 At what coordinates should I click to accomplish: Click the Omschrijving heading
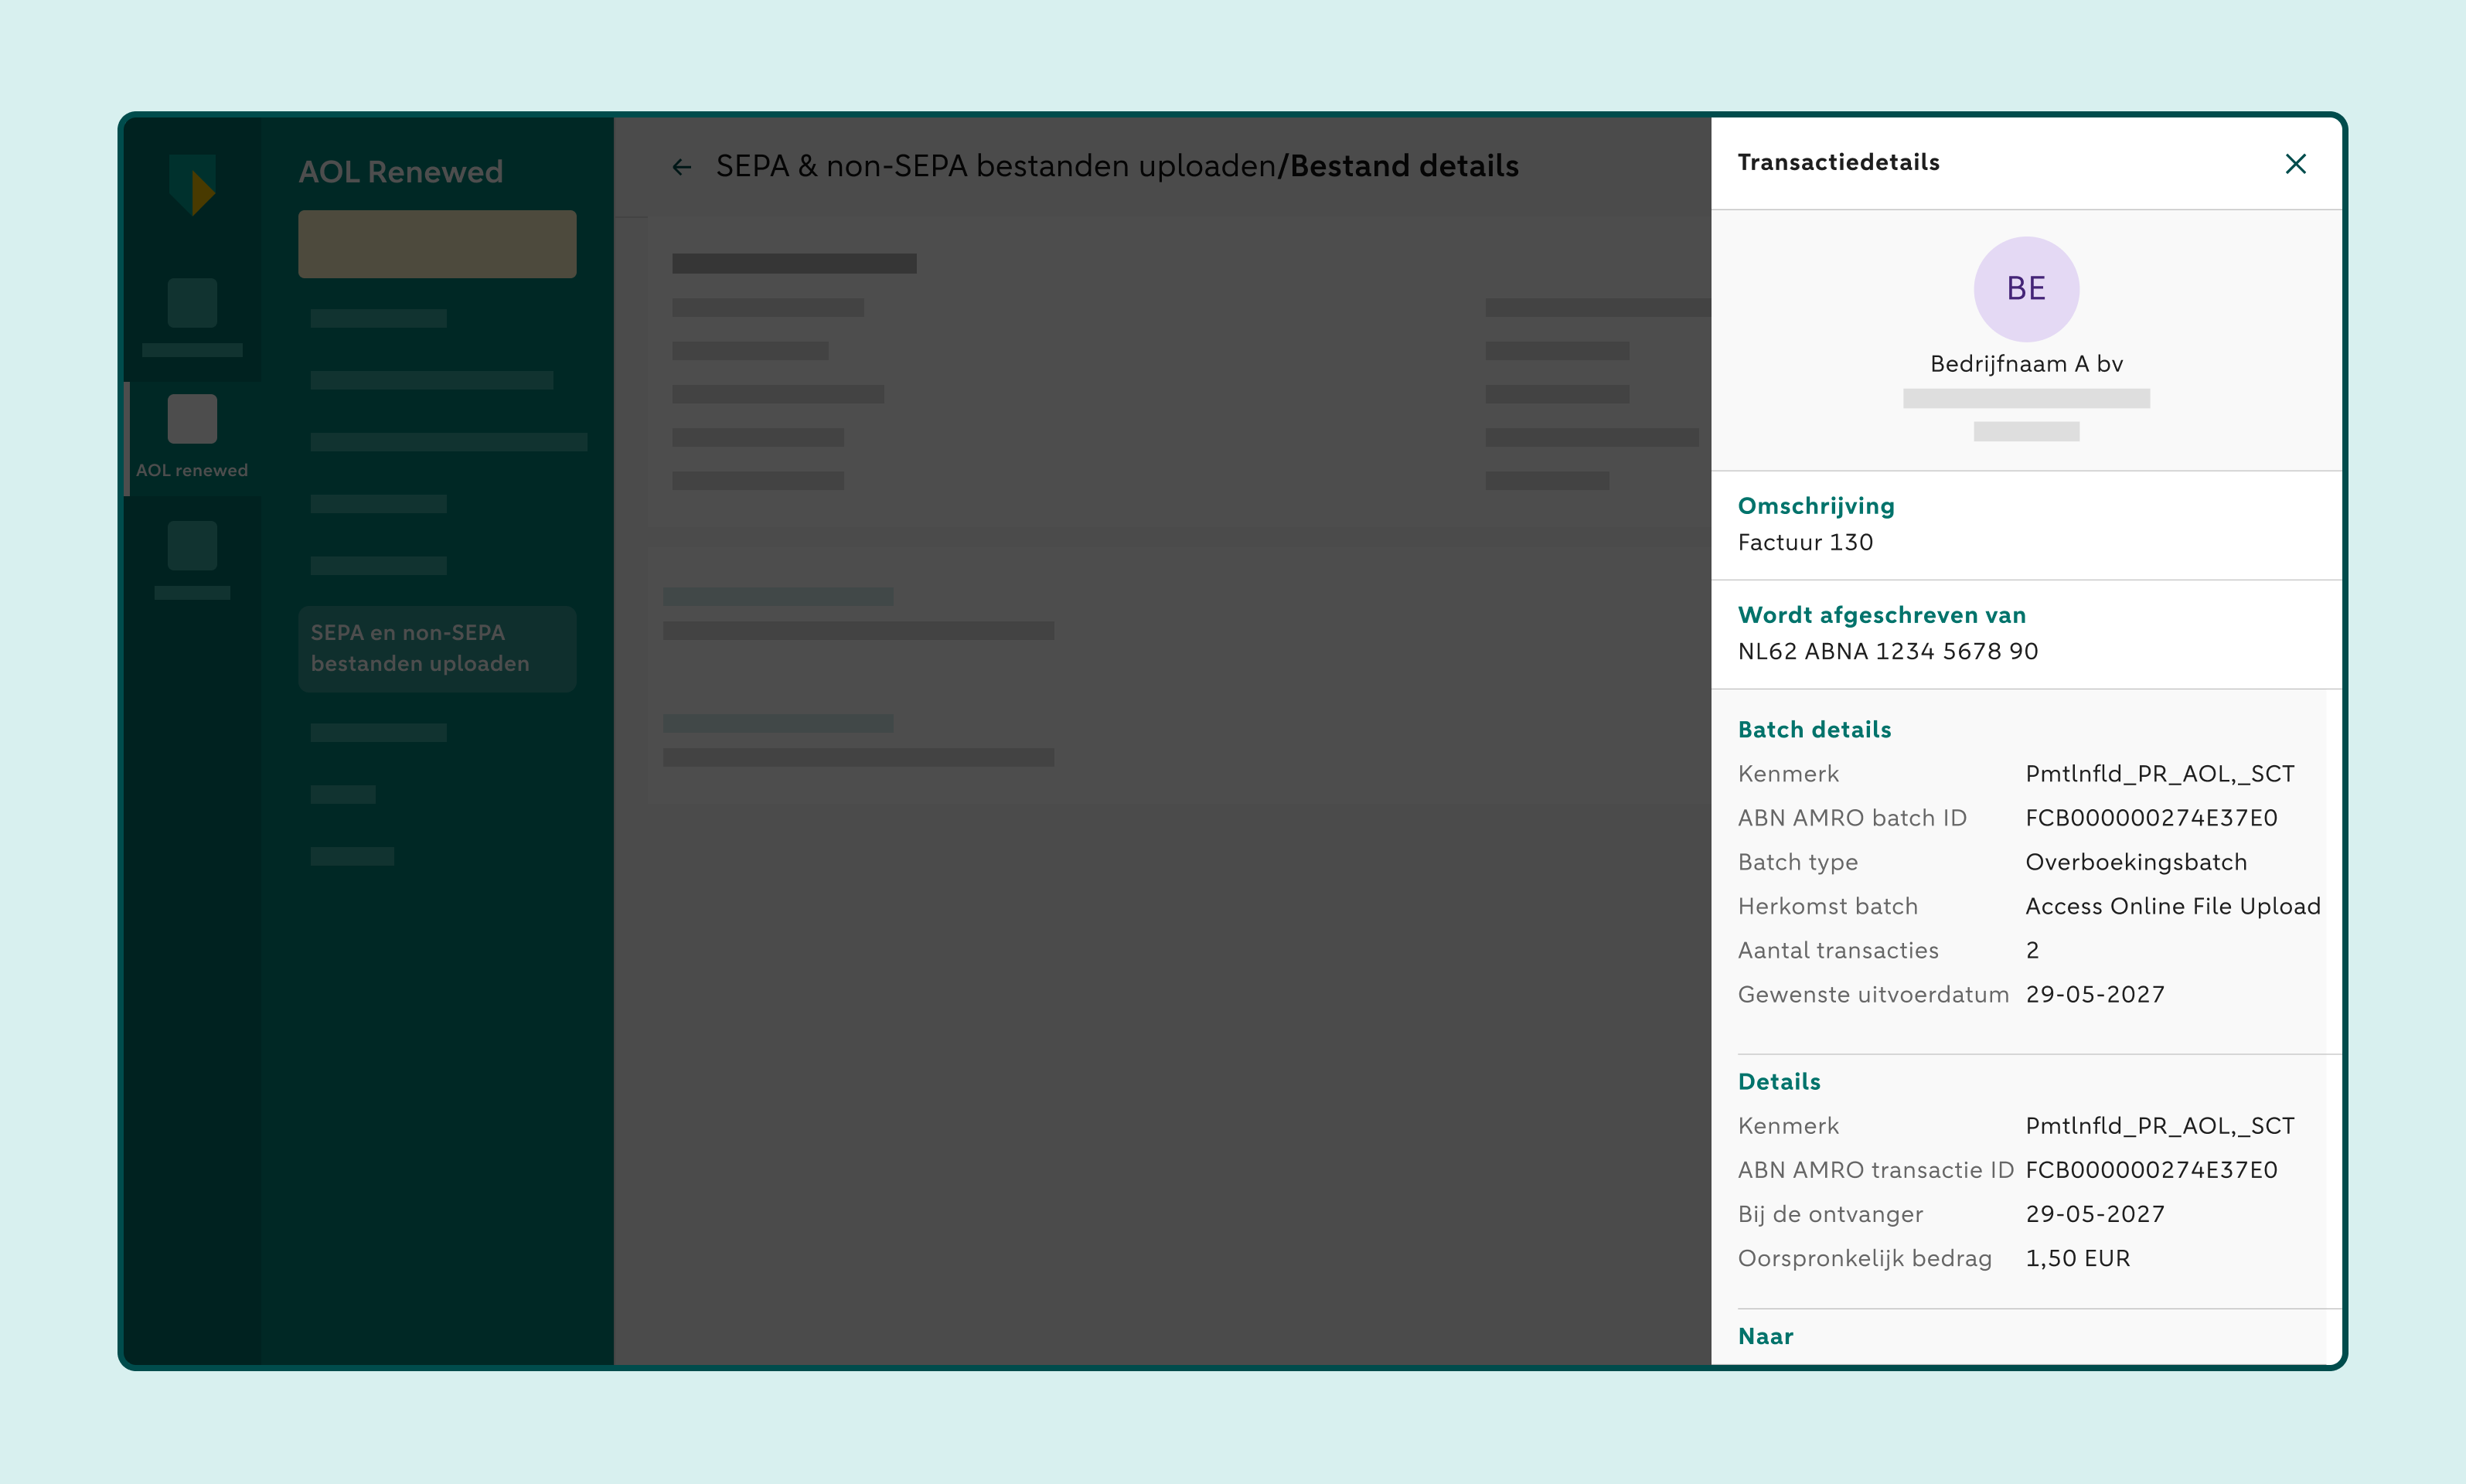(1816, 506)
